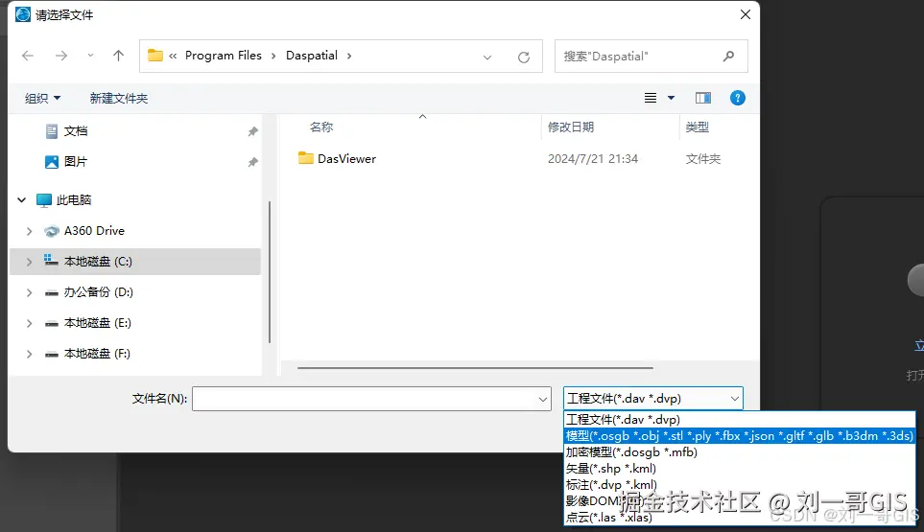The height and width of the screenshot is (532, 924).
Task: Click the navigation pane vertical scrollbar
Action: click(x=270, y=272)
